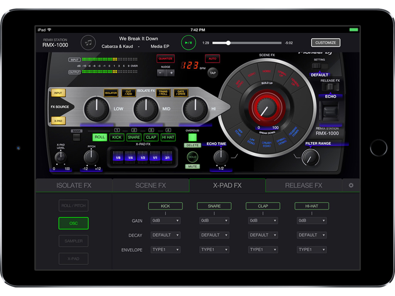Open the SNARE decay DEFAULT dropdown
The image size is (395, 296).
pos(214,235)
